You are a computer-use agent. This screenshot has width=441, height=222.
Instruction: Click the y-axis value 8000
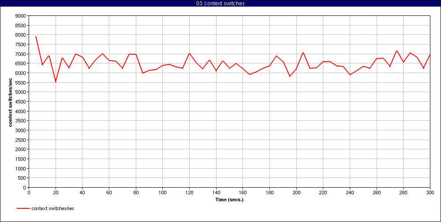point(21,35)
